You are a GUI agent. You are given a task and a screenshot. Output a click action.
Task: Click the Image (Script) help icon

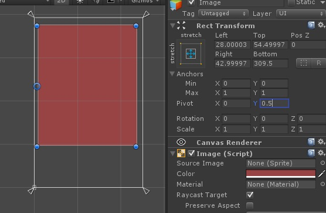[x=311, y=153]
